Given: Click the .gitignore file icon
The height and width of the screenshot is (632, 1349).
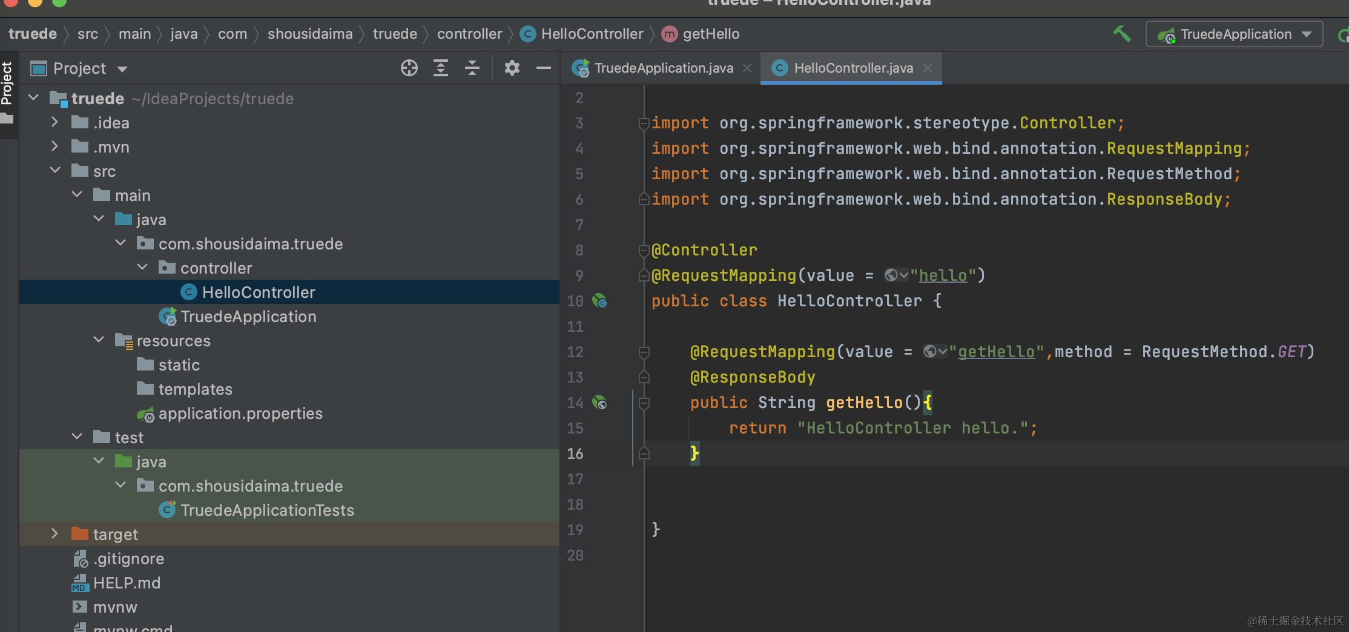Looking at the screenshot, I should [81, 559].
